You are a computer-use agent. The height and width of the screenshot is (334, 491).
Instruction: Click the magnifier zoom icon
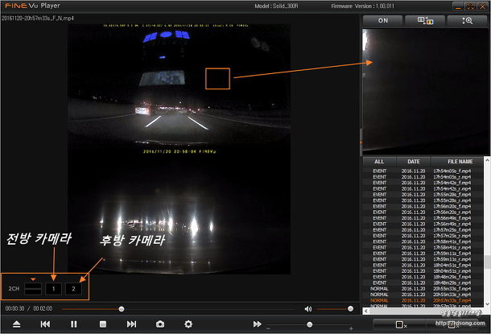click(467, 21)
